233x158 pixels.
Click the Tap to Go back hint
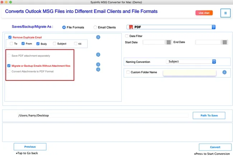pyautogui.click(x=27, y=153)
